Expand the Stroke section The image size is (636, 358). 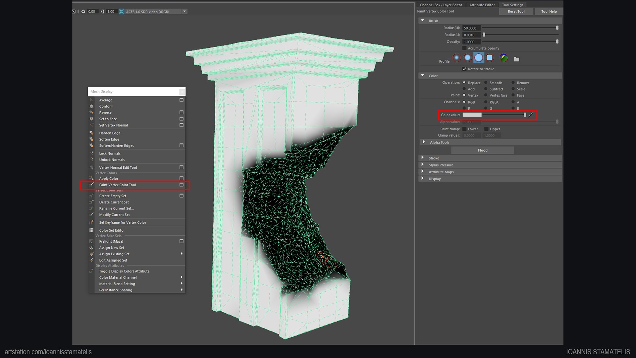423,158
